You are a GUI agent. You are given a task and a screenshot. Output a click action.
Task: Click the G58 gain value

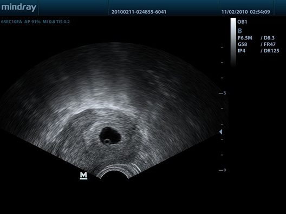tap(243, 44)
